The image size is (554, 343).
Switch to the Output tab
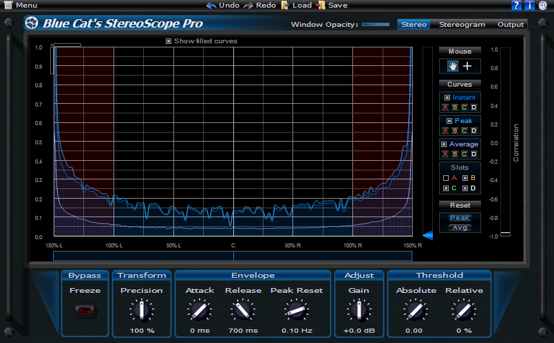tap(511, 25)
